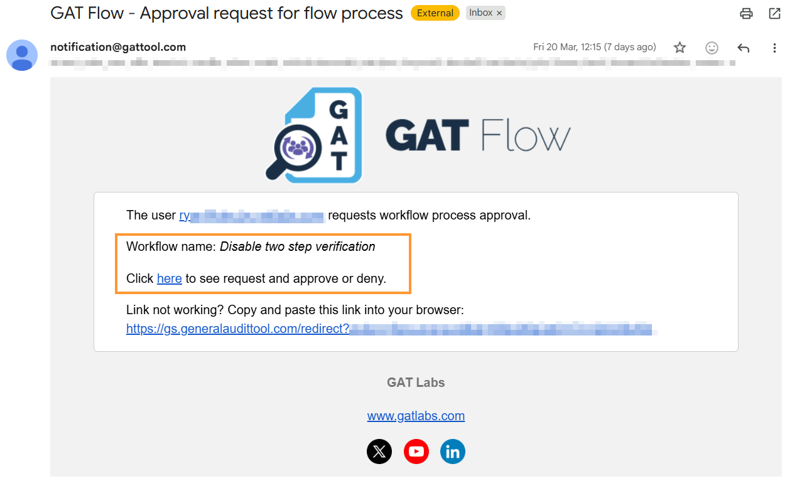Image resolution: width=802 pixels, height=491 pixels.
Task: Add an emoji reaction to the email
Action: pyautogui.click(x=711, y=48)
